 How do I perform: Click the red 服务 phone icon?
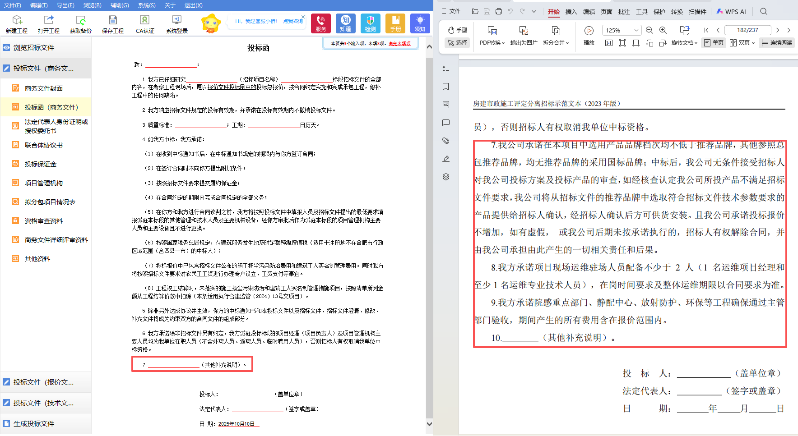click(x=320, y=23)
